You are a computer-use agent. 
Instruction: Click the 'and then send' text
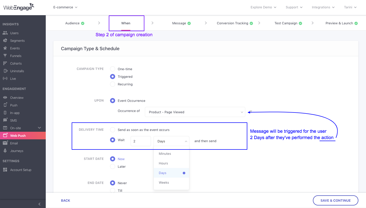point(205,141)
